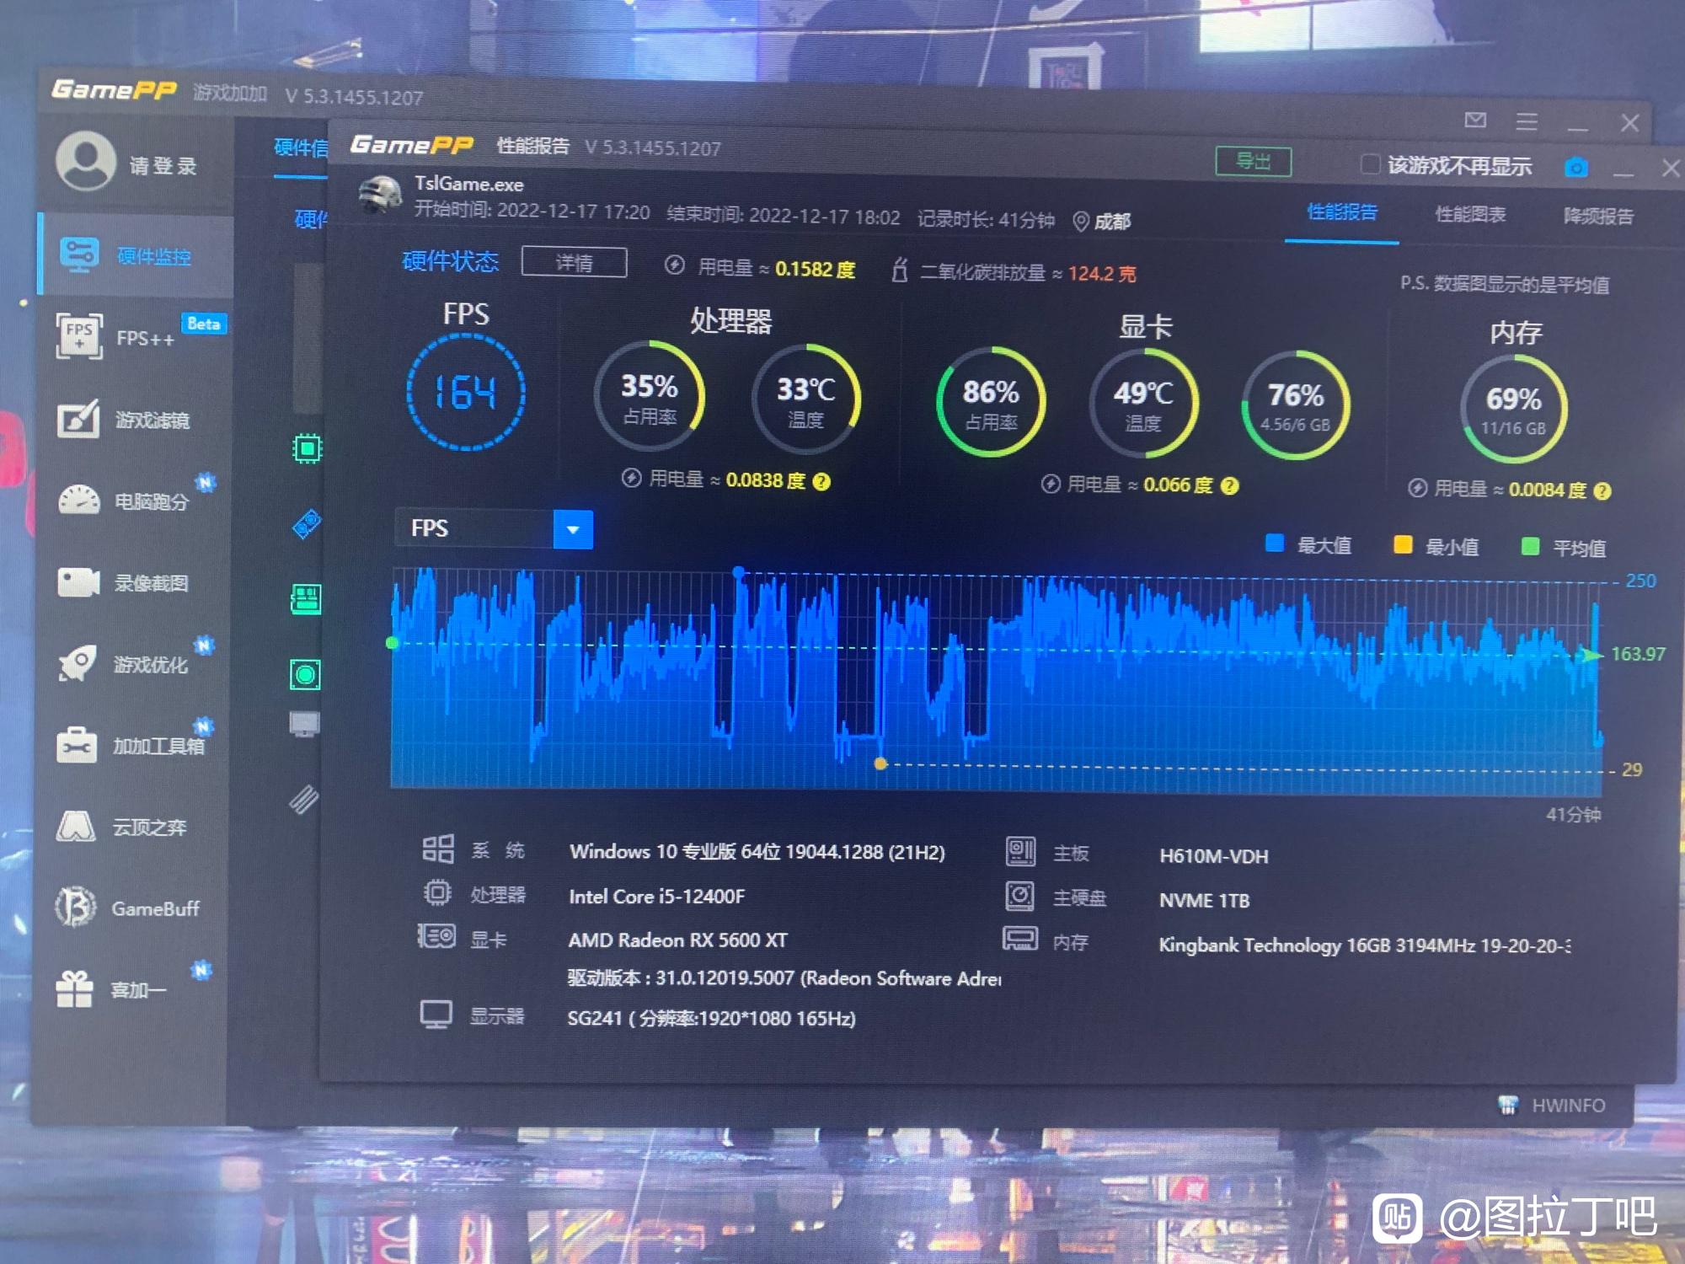This screenshot has height=1264, width=1685.
Task: Select the memory stick icon in main window
Action: tap(303, 799)
